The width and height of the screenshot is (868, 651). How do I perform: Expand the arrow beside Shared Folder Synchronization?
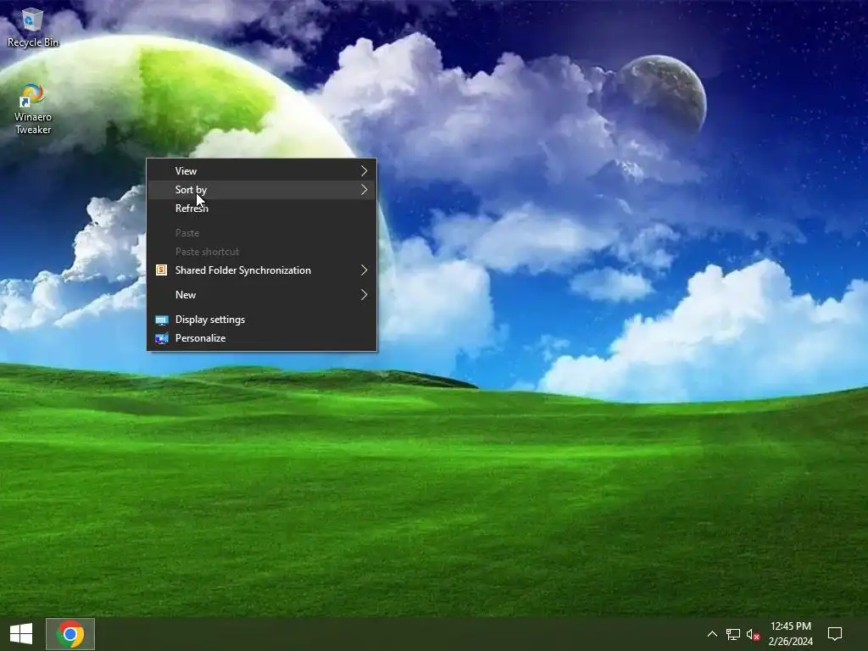[x=364, y=270]
